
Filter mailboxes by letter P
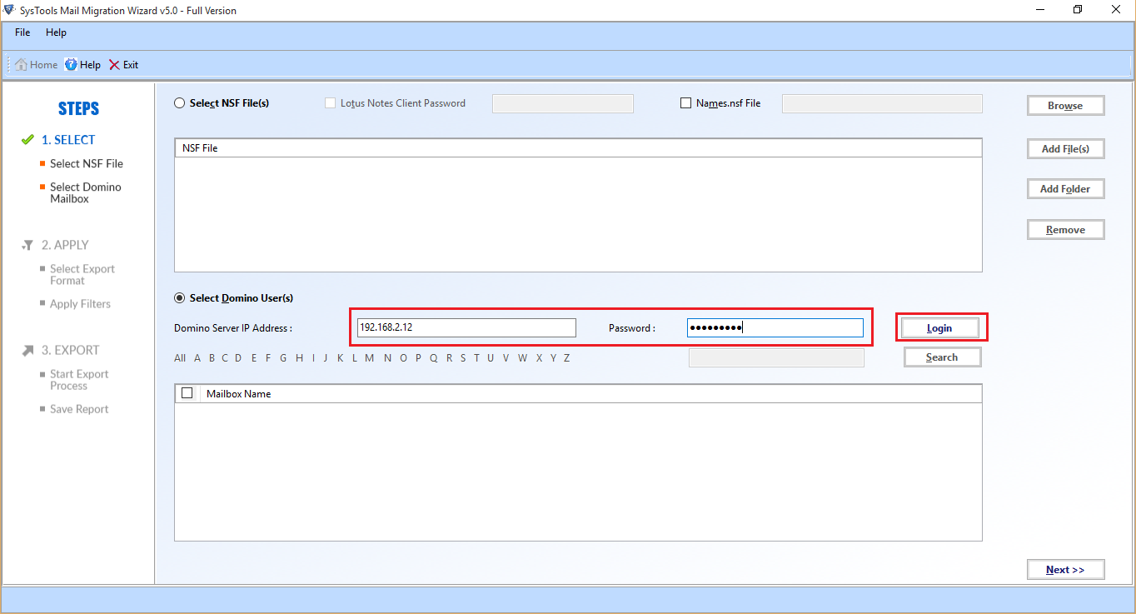click(x=418, y=358)
